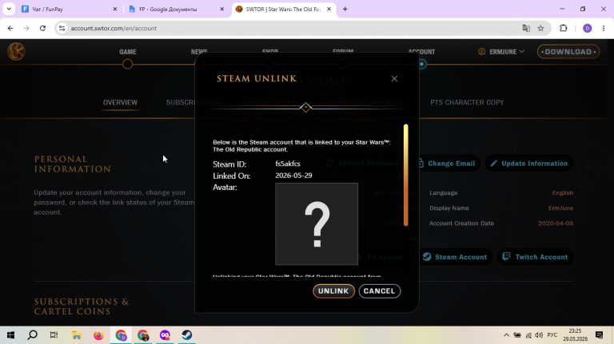
Task: Click the Twitch icon on Twitch Account
Action: tap(506, 256)
